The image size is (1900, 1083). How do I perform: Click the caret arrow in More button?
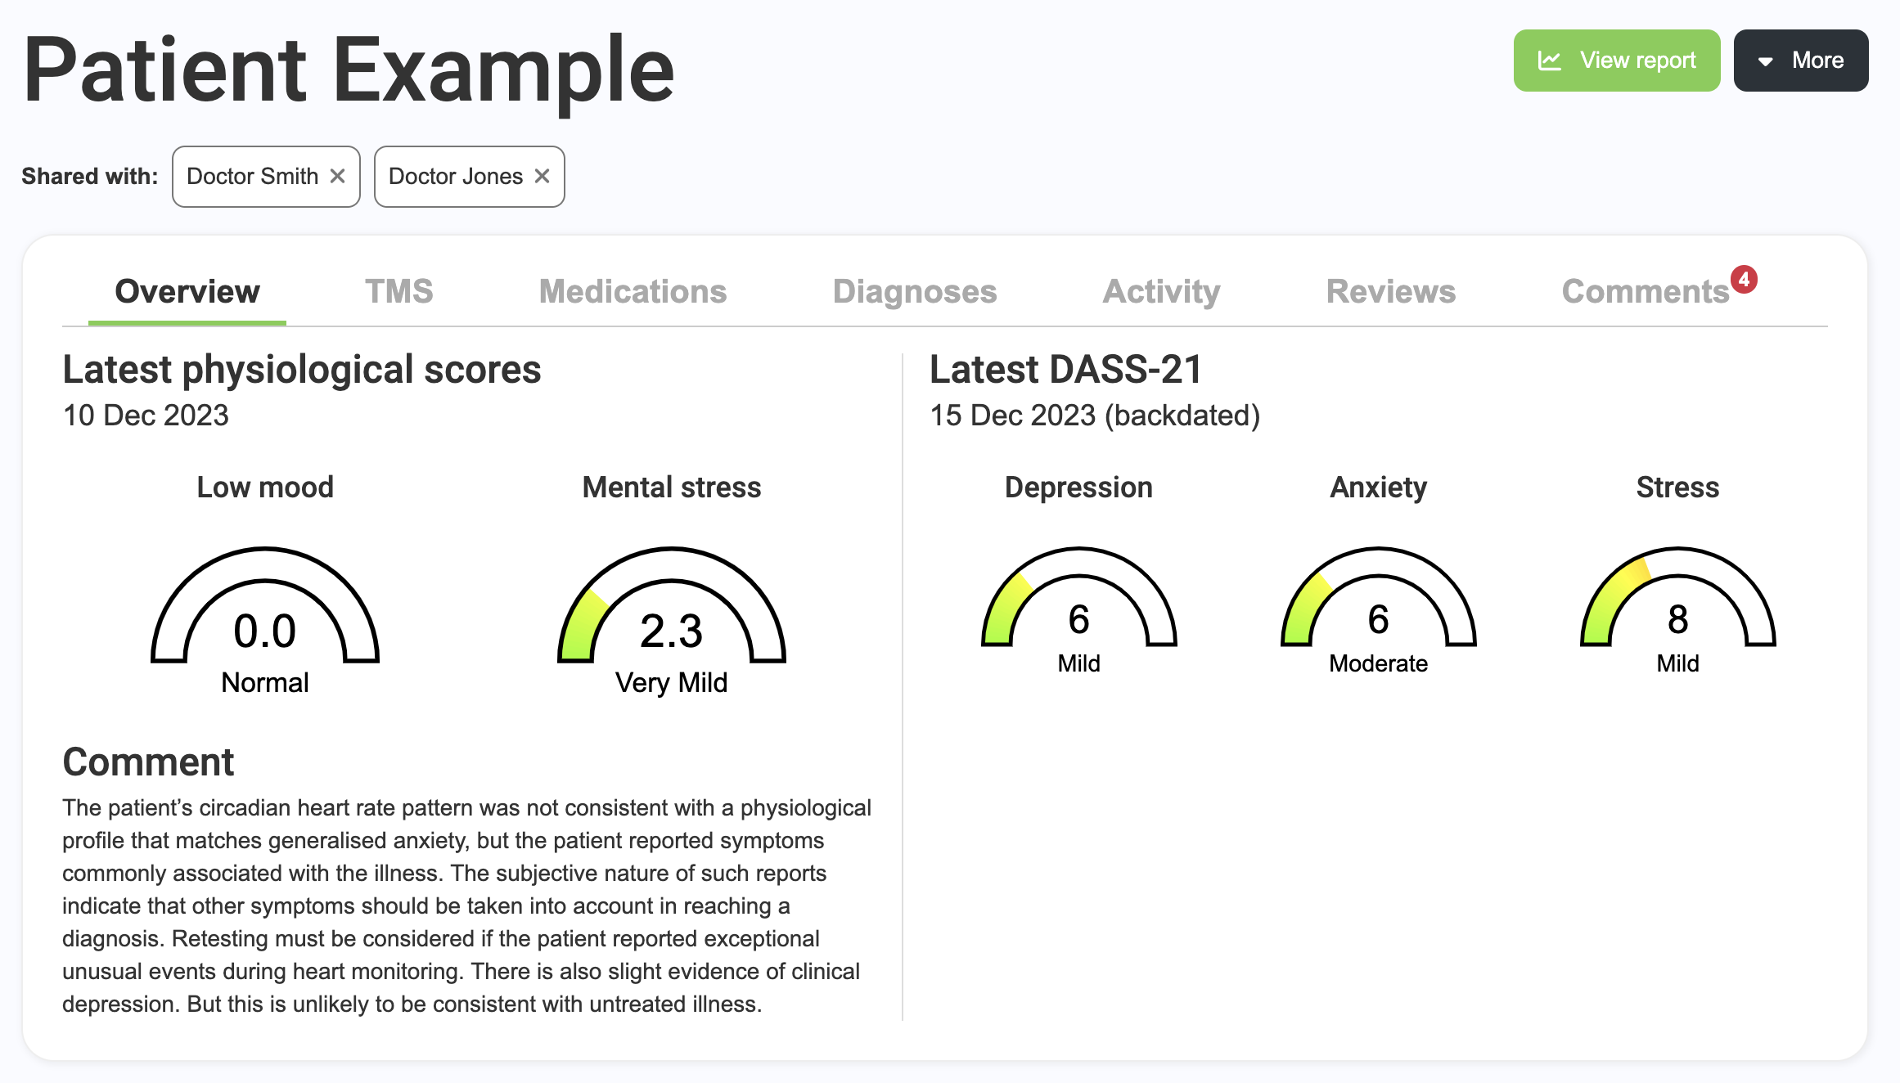(x=1766, y=61)
